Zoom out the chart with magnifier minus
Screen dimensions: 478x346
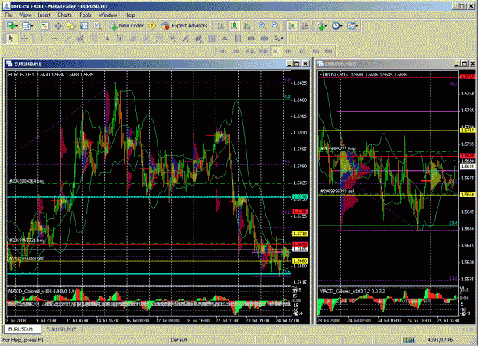(x=275, y=26)
